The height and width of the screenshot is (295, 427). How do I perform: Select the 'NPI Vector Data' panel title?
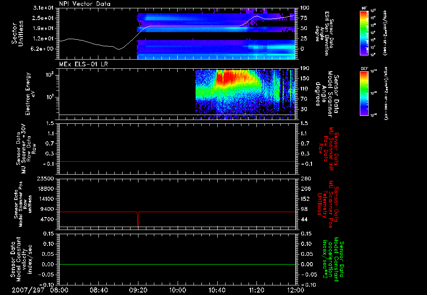[85, 4]
